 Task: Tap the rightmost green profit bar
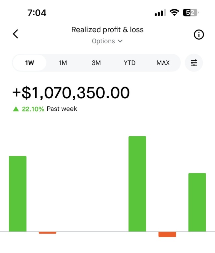(197, 202)
